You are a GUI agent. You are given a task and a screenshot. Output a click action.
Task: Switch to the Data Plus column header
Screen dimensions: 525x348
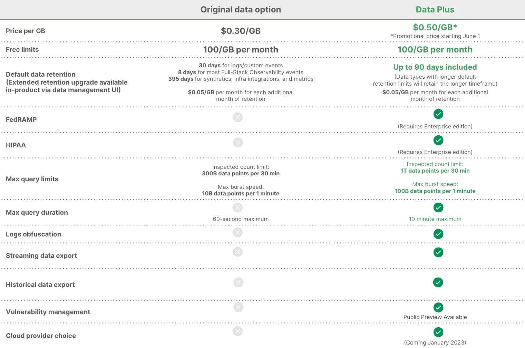[435, 9]
